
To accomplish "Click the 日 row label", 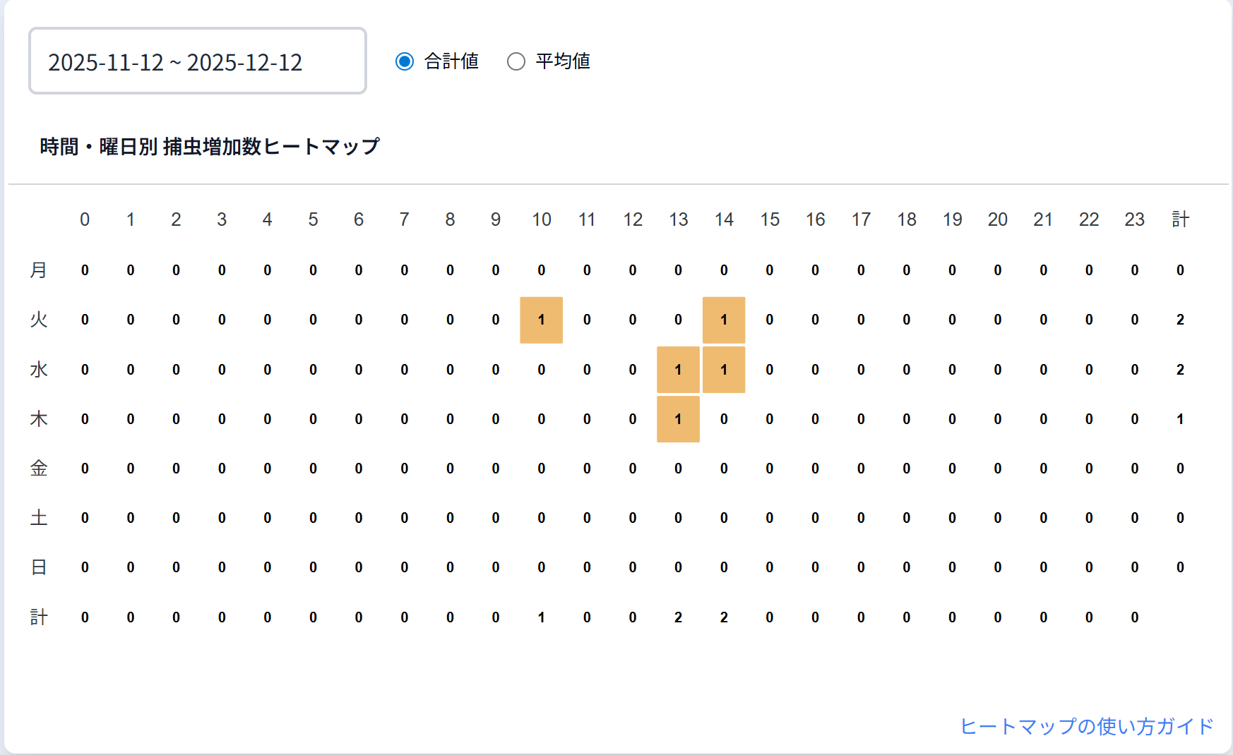I will [40, 567].
